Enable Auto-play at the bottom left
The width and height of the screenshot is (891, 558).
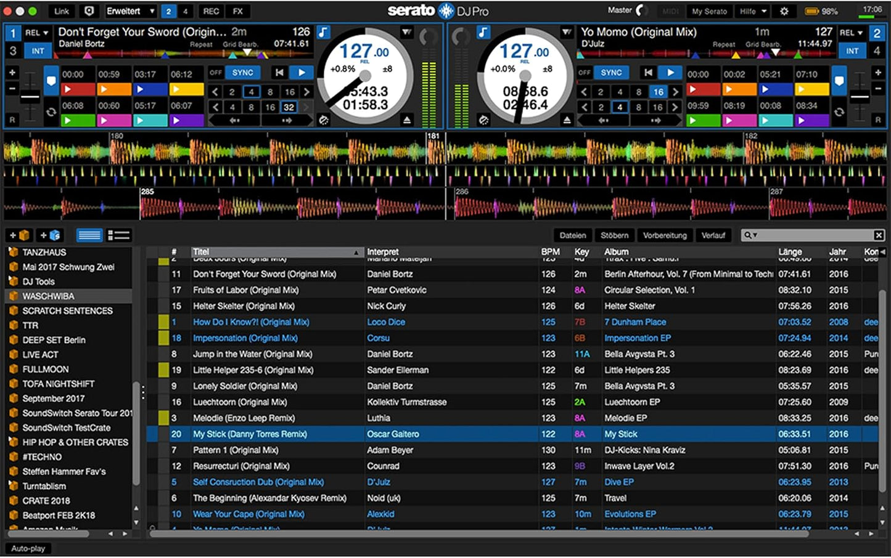pos(28,548)
